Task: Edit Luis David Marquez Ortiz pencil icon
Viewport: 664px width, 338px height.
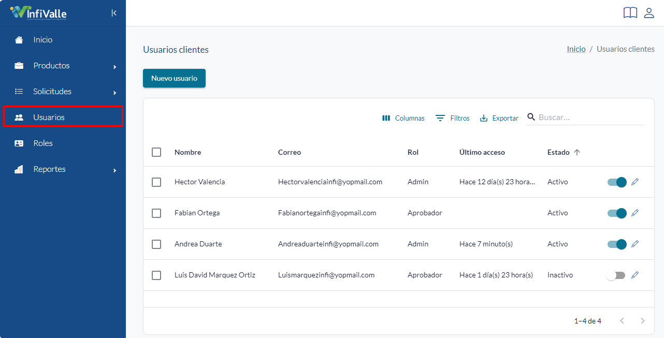Action: pyautogui.click(x=635, y=275)
